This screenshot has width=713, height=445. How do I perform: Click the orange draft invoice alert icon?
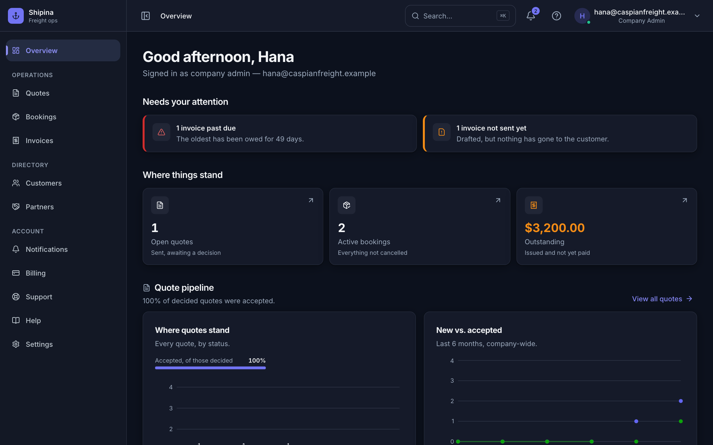pos(442,132)
